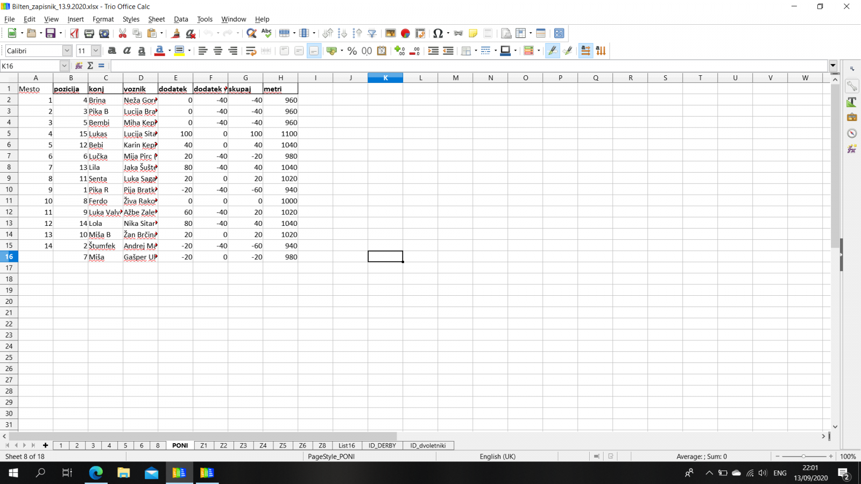Switch to the ID_DERBY sheet tab
This screenshot has width=861, height=484.
382,445
